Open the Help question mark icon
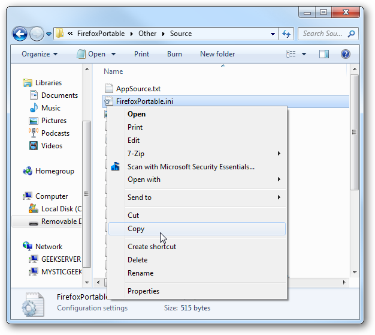 pyautogui.click(x=345, y=54)
